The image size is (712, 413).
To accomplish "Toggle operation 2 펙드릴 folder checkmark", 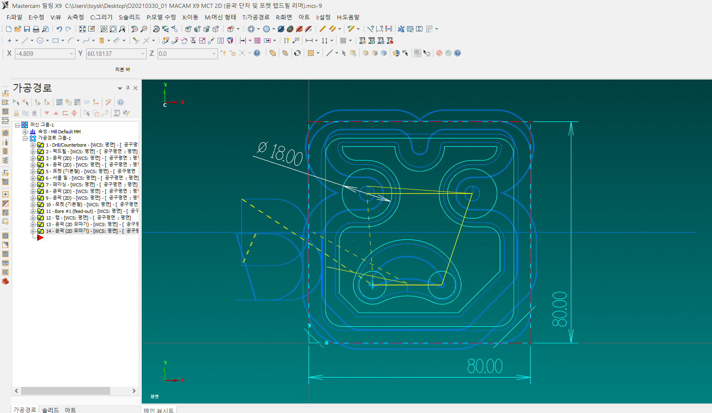I will 41,152.
